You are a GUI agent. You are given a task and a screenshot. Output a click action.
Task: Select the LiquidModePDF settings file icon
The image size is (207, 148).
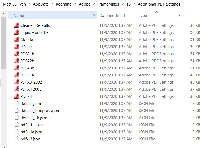(17, 32)
